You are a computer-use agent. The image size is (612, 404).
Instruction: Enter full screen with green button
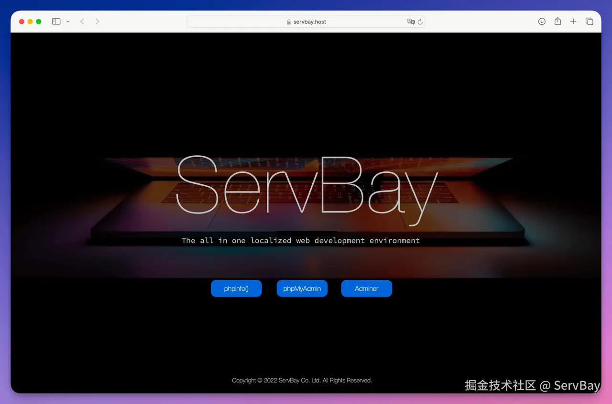(39, 21)
